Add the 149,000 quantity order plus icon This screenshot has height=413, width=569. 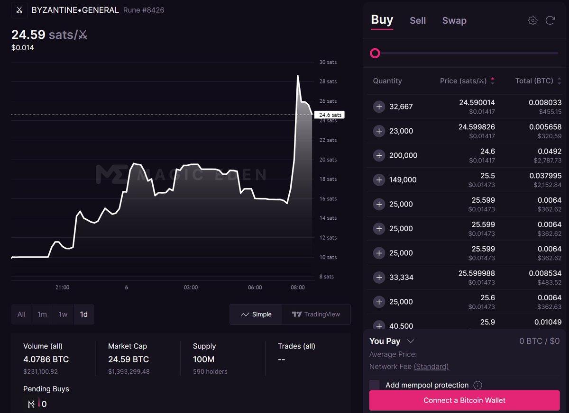coord(379,180)
